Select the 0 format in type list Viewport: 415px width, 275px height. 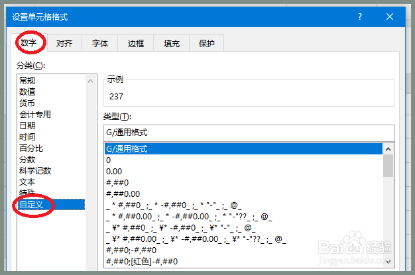click(243, 160)
